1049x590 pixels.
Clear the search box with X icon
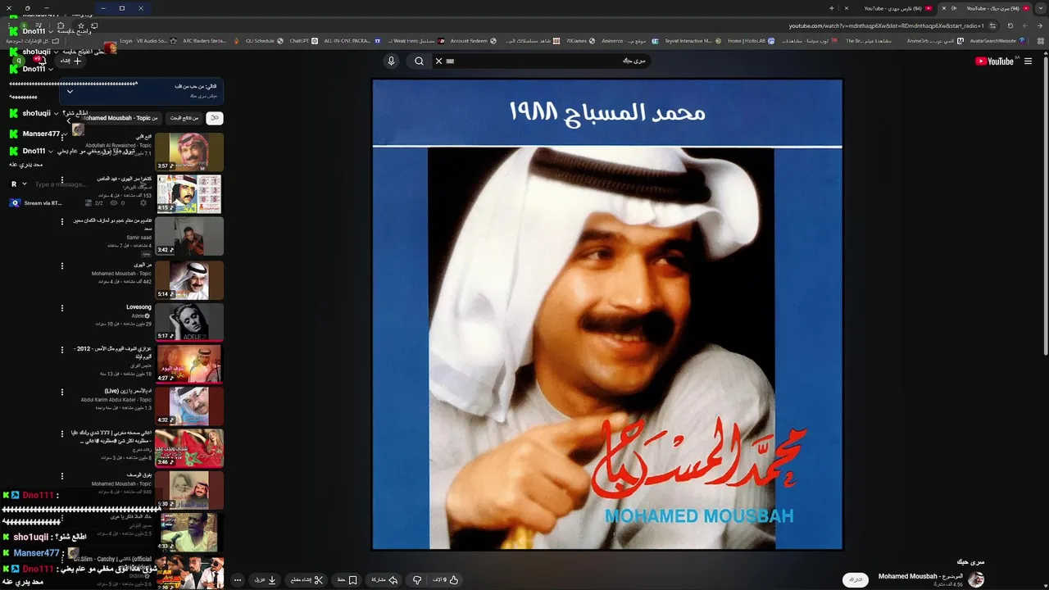[438, 61]
